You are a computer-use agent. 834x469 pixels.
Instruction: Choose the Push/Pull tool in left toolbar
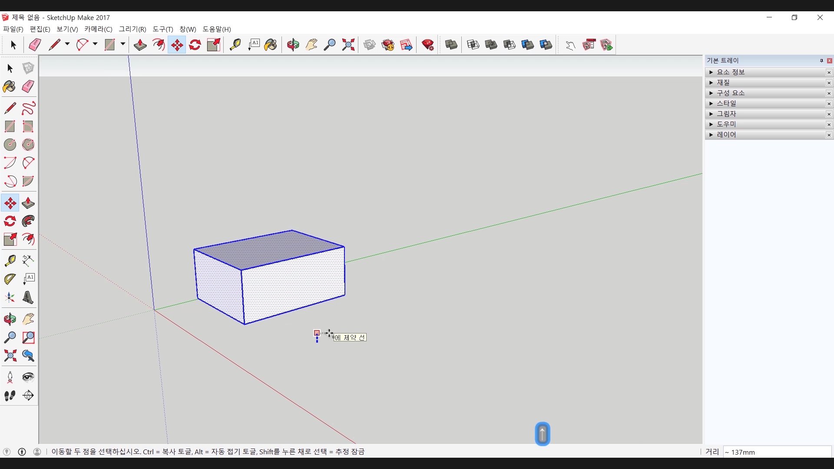pyautogui.click(x=28, y=203)
